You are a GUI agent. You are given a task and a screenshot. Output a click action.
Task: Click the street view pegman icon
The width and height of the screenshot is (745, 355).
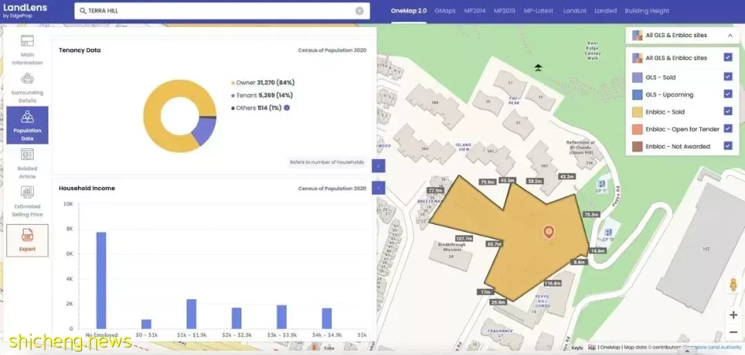tap(733, 285)
